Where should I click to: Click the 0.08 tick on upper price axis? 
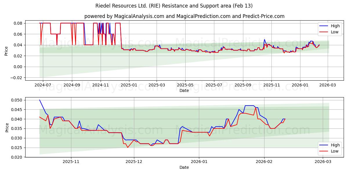[19, 23]
